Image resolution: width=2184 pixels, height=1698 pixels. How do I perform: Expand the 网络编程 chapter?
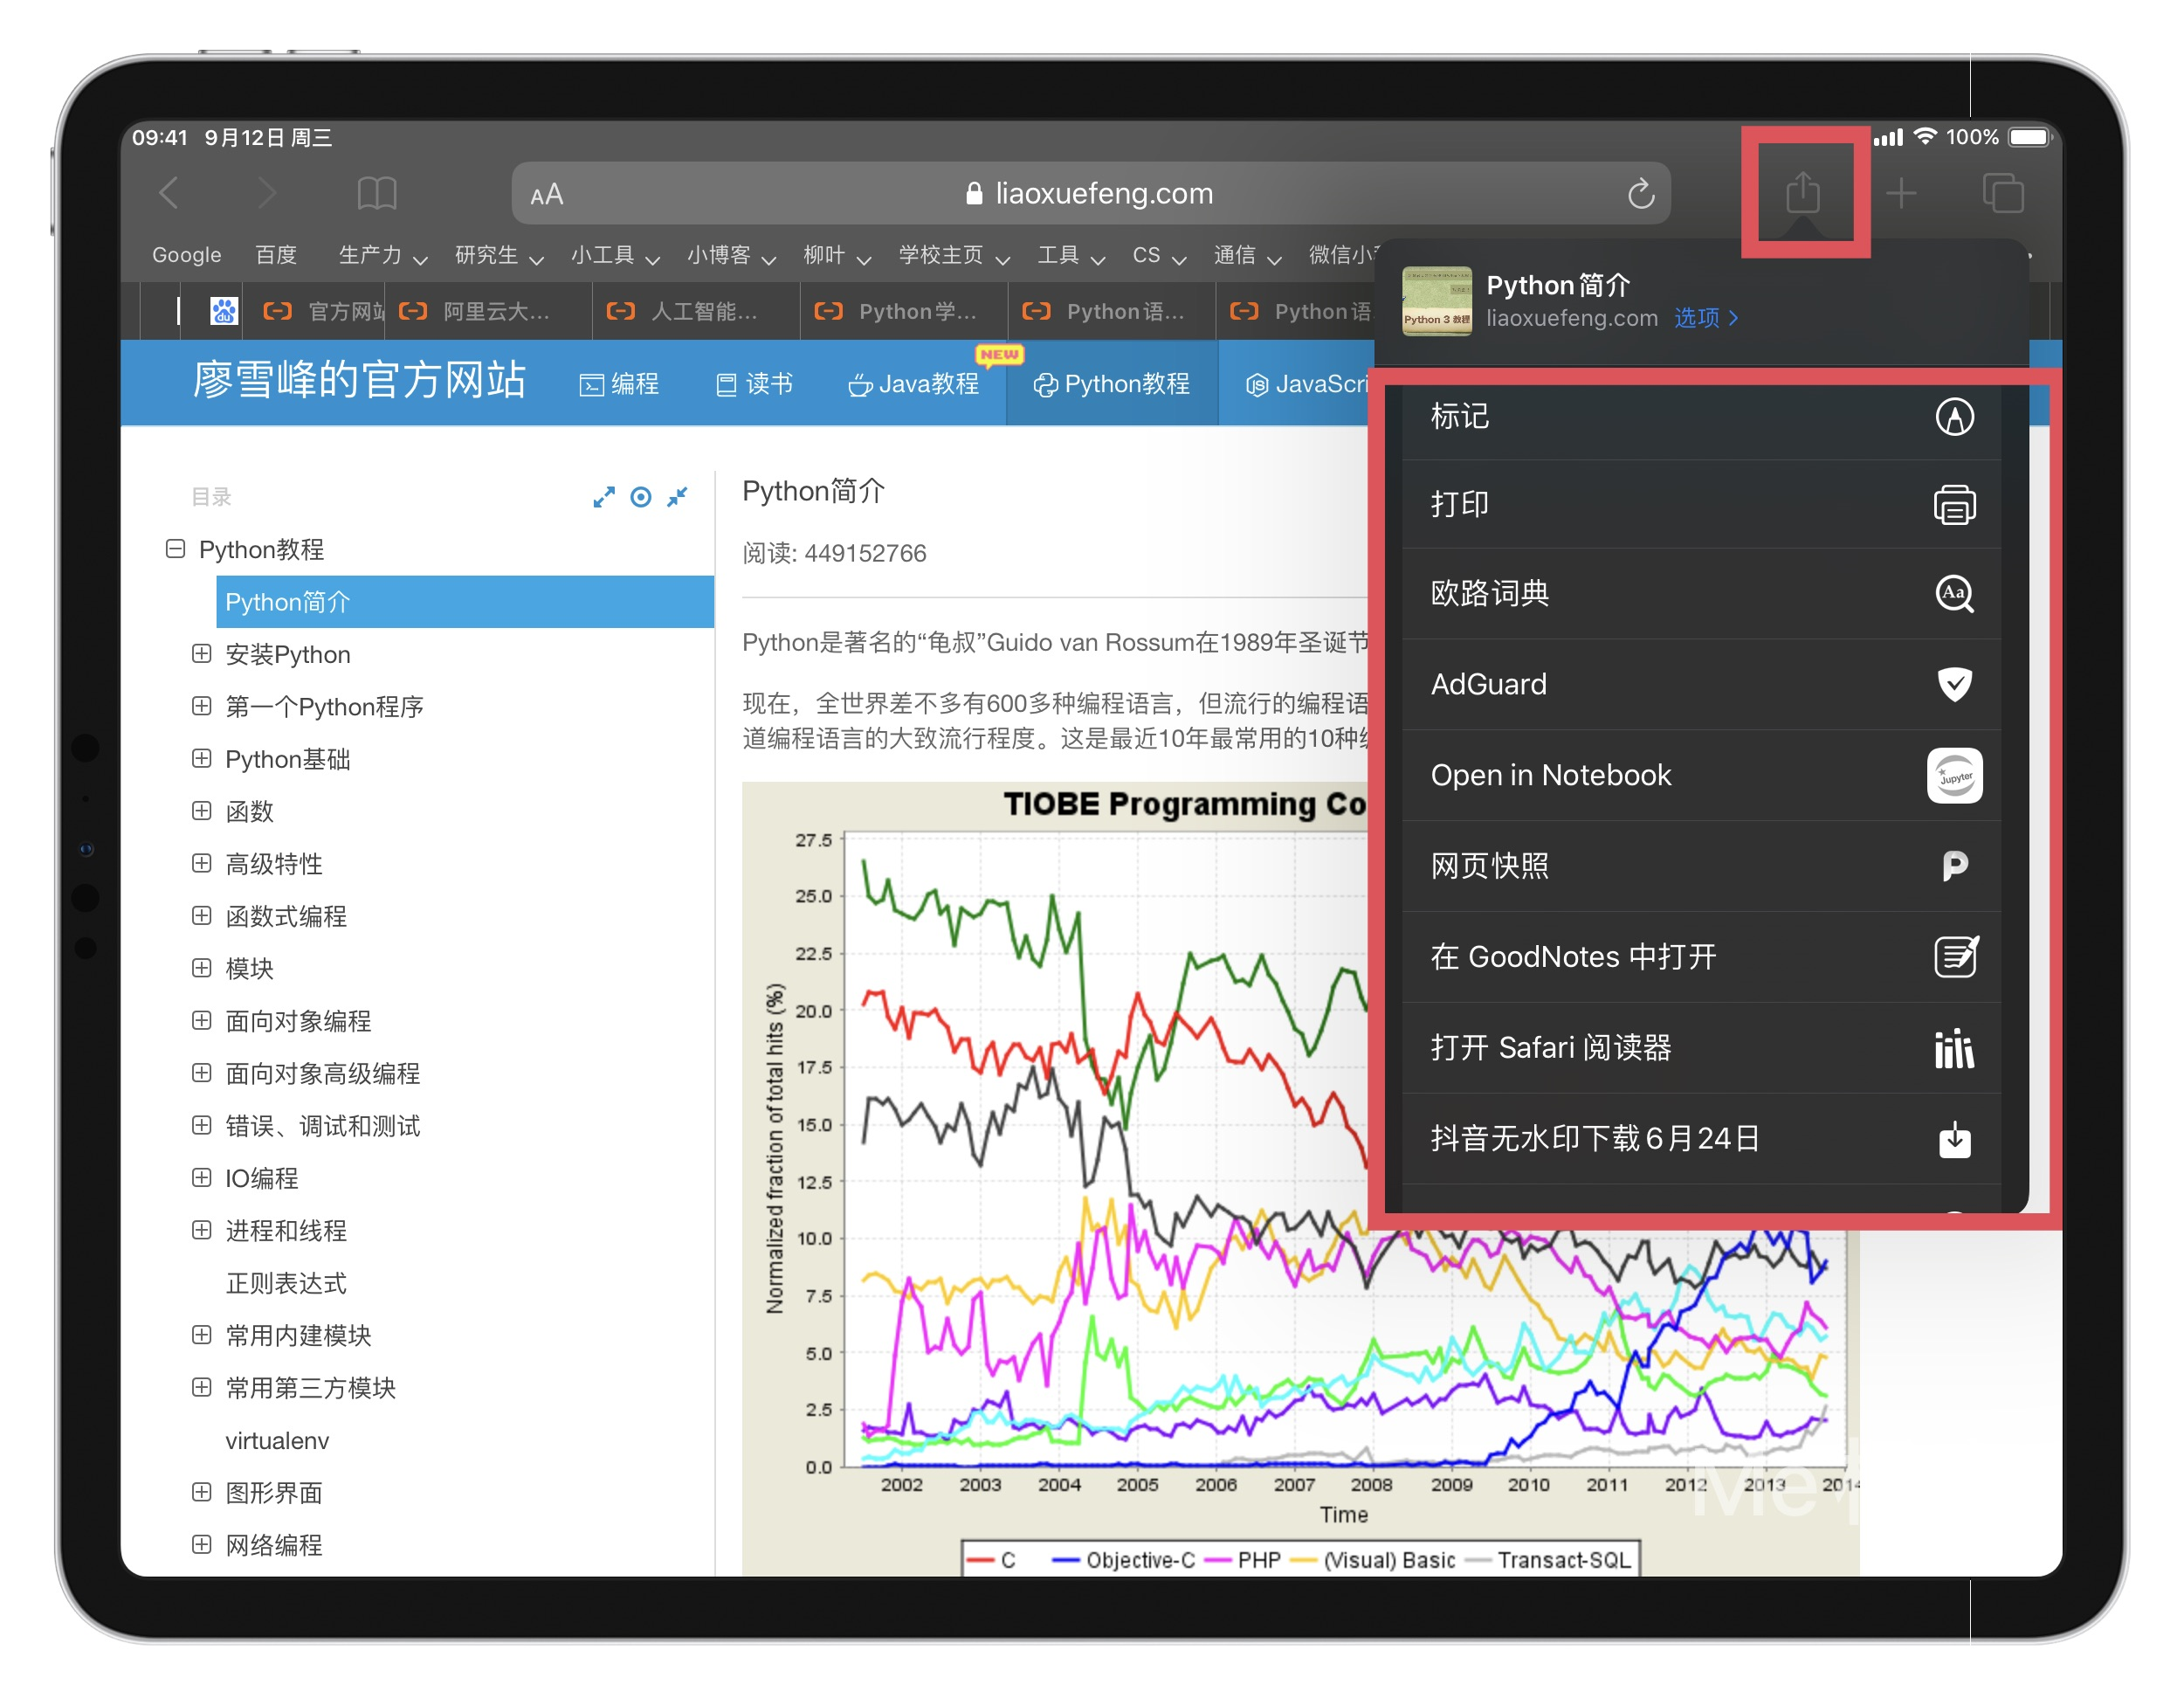pos(201,1544)
